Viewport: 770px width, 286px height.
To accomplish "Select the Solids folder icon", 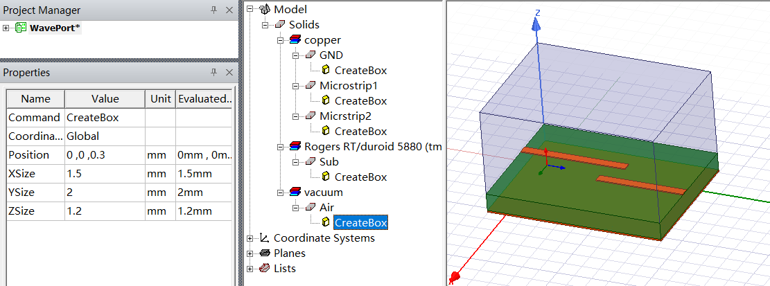I will tap(280, 24).
